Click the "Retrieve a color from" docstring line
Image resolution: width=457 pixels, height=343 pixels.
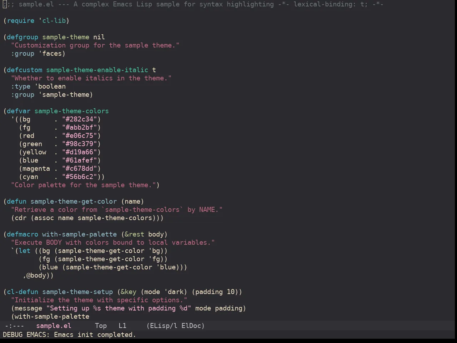point(117,210)
